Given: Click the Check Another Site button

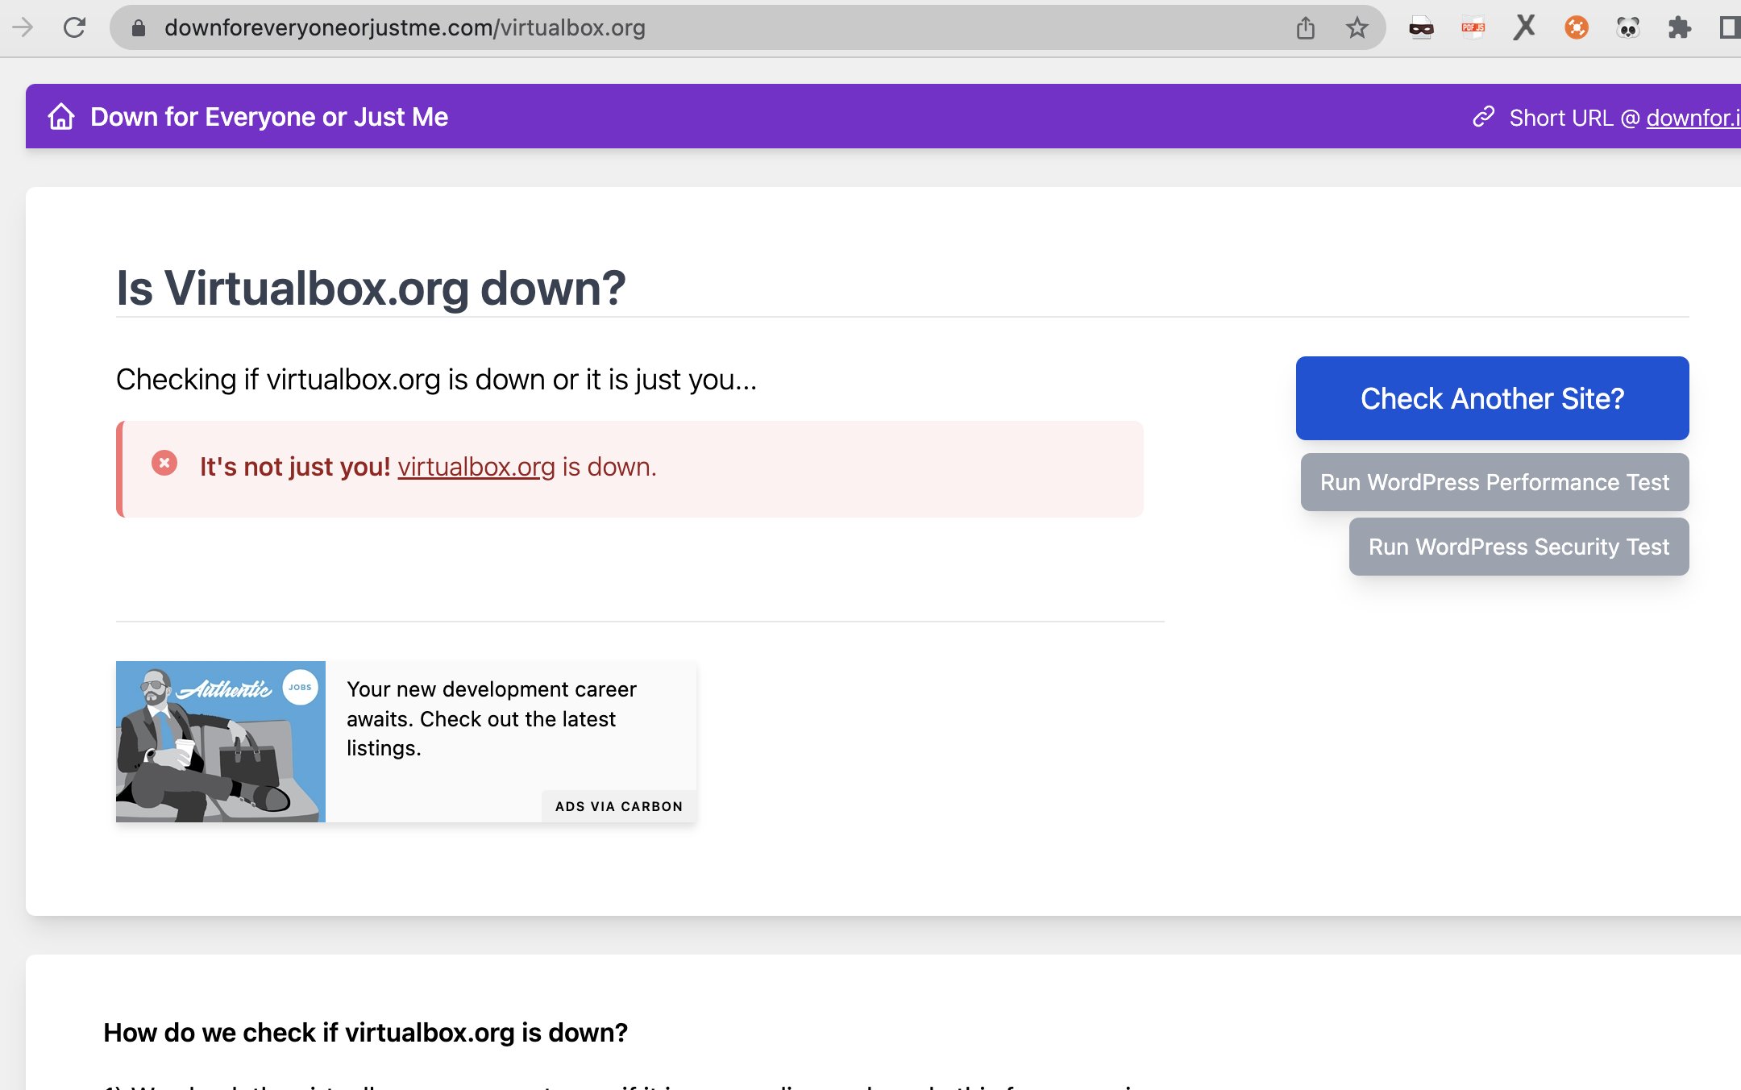Looking at the screenshot, I should (x=1492, y=398).
